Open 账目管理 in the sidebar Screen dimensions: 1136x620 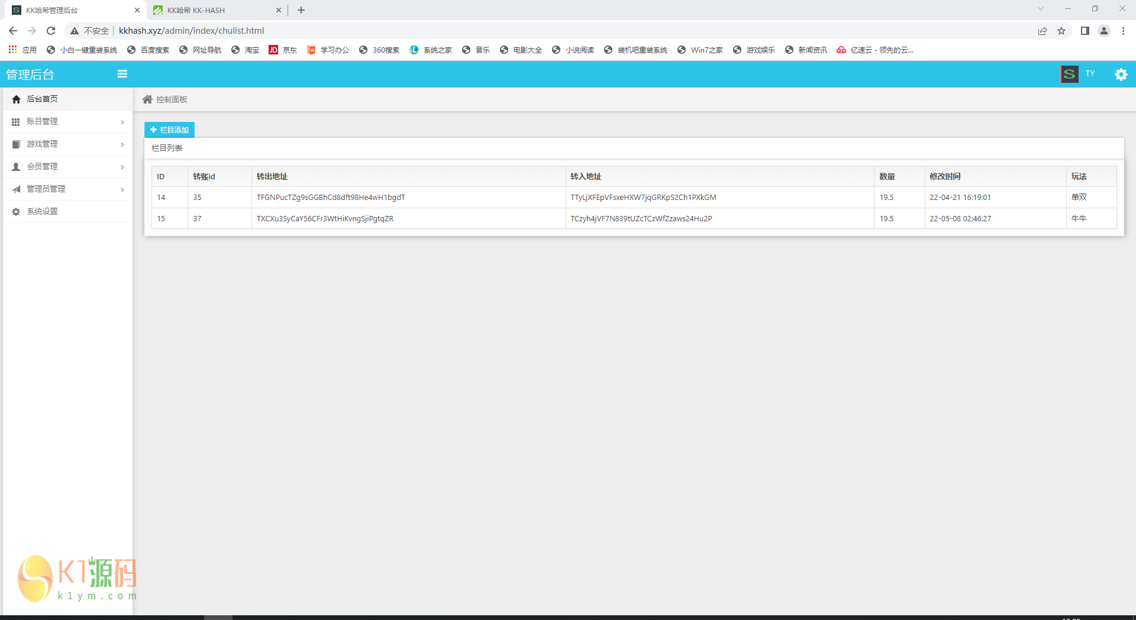(x=68, y=122)
